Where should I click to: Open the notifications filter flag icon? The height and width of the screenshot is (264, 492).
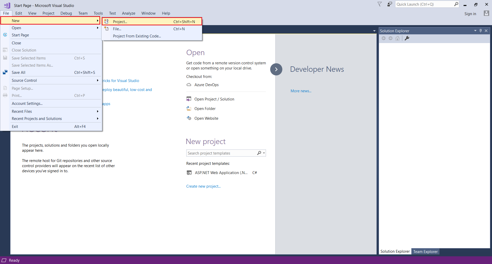pyautogui.click(x=380, y=4)
